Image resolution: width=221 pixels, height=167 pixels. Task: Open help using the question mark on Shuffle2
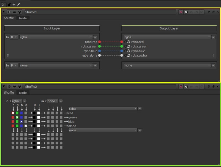(x=209, y=86)
